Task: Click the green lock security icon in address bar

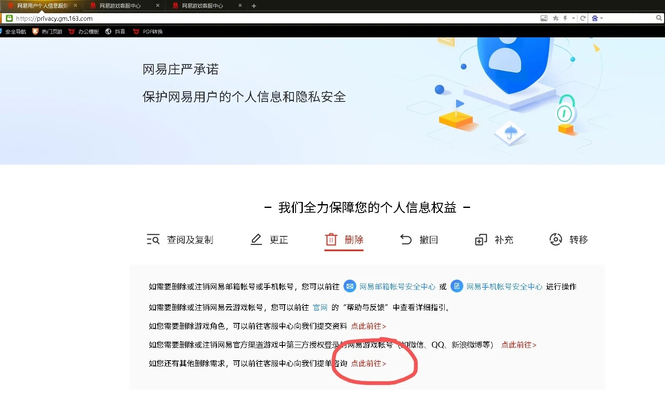Action: [9, 18]
